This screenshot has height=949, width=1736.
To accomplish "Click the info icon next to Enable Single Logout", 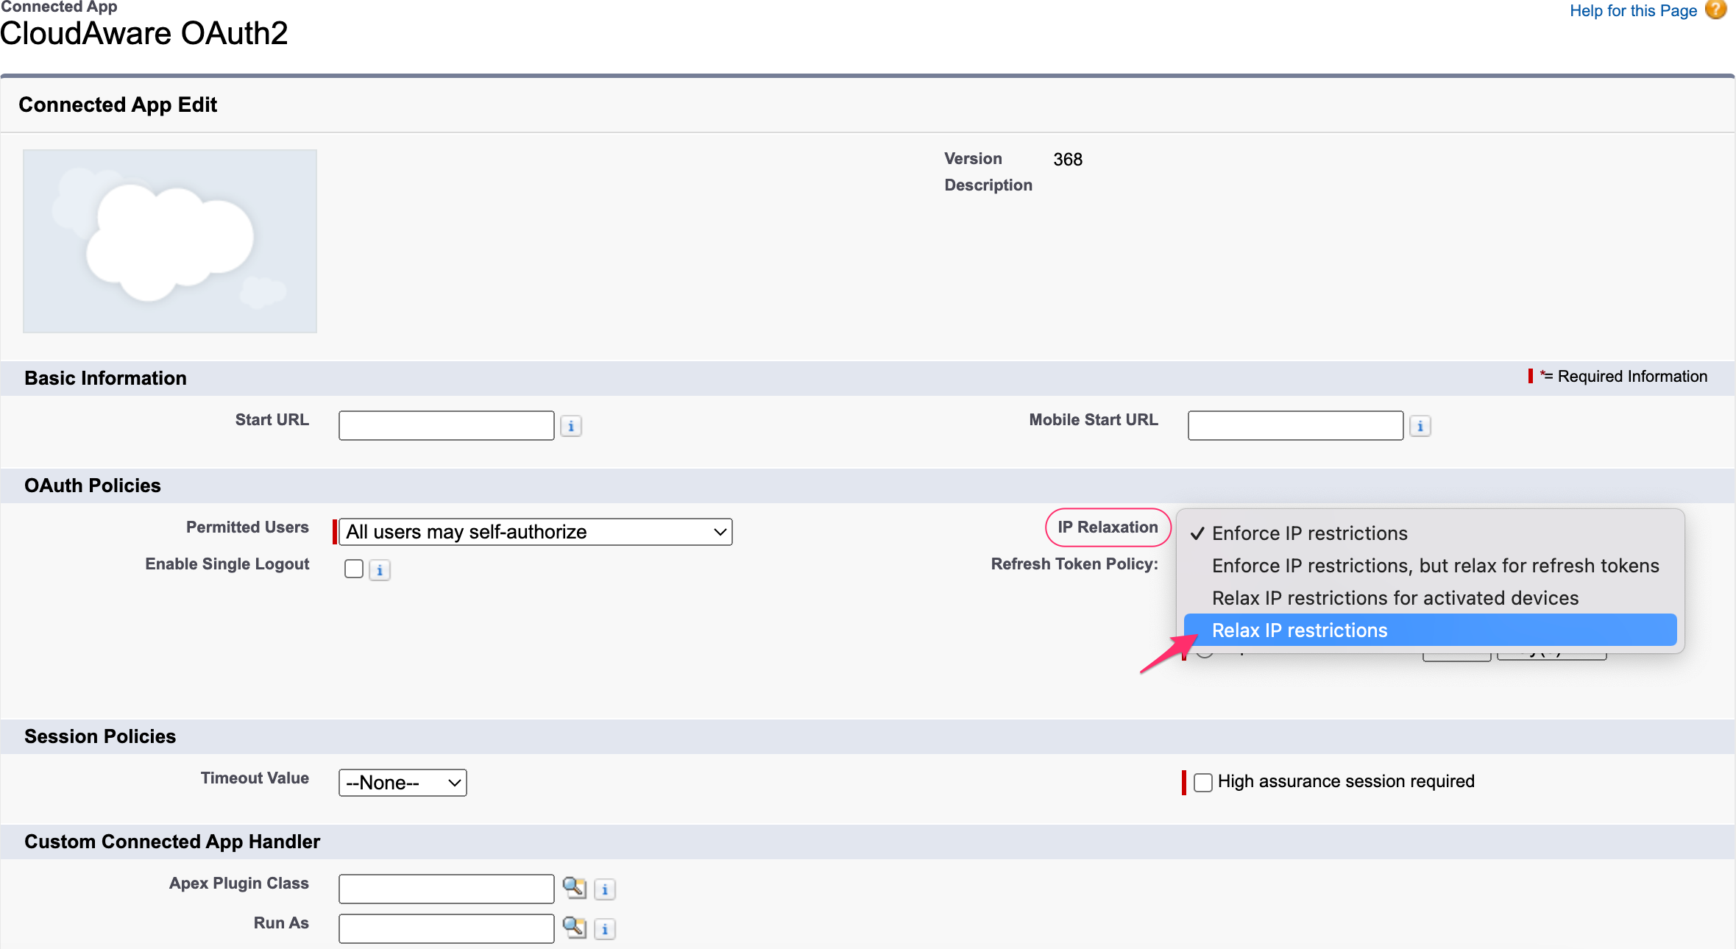I will (380, 569).
